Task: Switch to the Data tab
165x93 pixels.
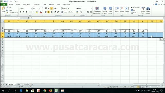Action: tap(44, 4)
